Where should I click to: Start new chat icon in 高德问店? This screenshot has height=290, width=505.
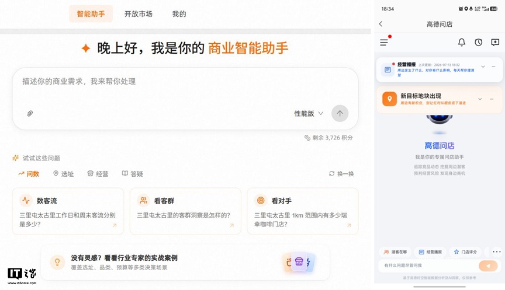495,42
